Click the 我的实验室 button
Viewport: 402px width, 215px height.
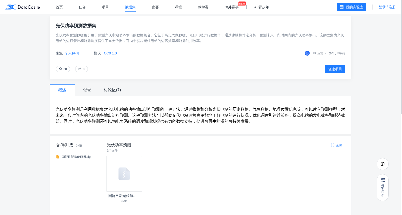point(351,7)
